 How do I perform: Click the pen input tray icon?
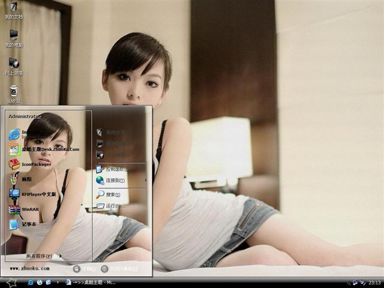[362, 283]
